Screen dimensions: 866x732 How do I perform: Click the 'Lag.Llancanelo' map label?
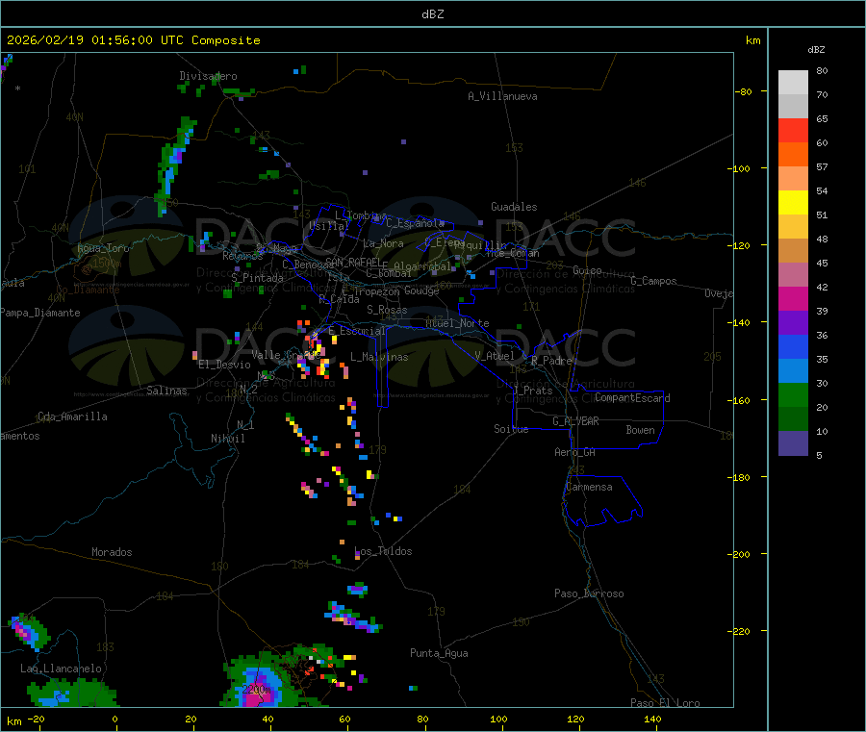tap(62, 669)
